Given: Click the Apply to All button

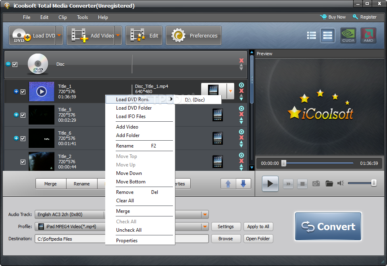Looking at the screenshot, I should pyautogui.click(x=258, y=227).
